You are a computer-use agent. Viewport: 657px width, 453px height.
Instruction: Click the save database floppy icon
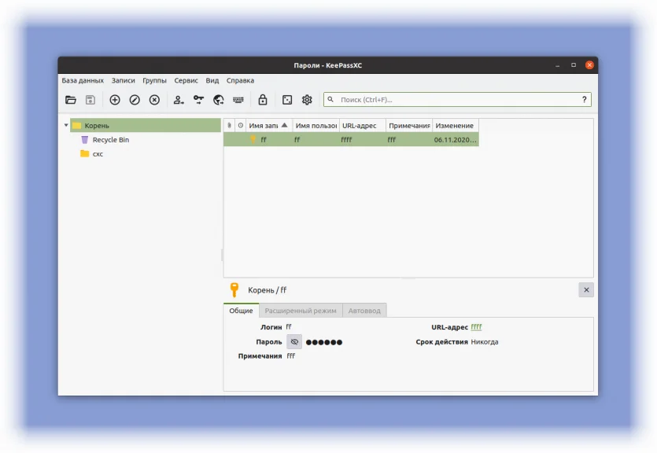tap(90, 100)
